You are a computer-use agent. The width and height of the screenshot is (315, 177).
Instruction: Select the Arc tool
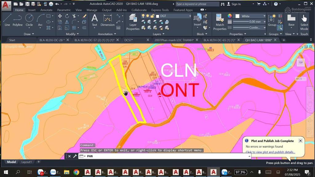click(x=40, y=20)
